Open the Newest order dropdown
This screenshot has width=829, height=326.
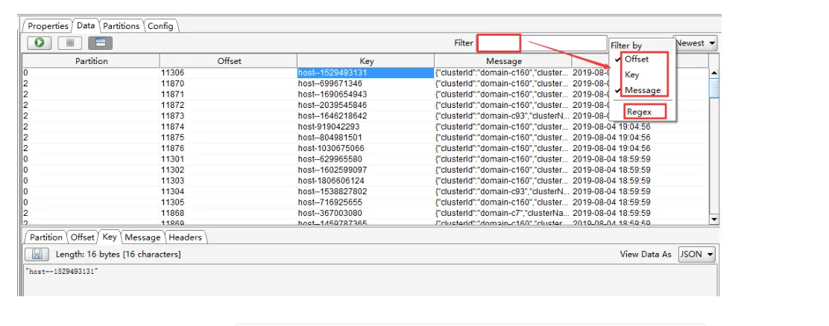click(696, 43)
